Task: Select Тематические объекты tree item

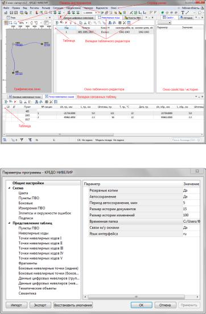Action: tap(38, 288)
